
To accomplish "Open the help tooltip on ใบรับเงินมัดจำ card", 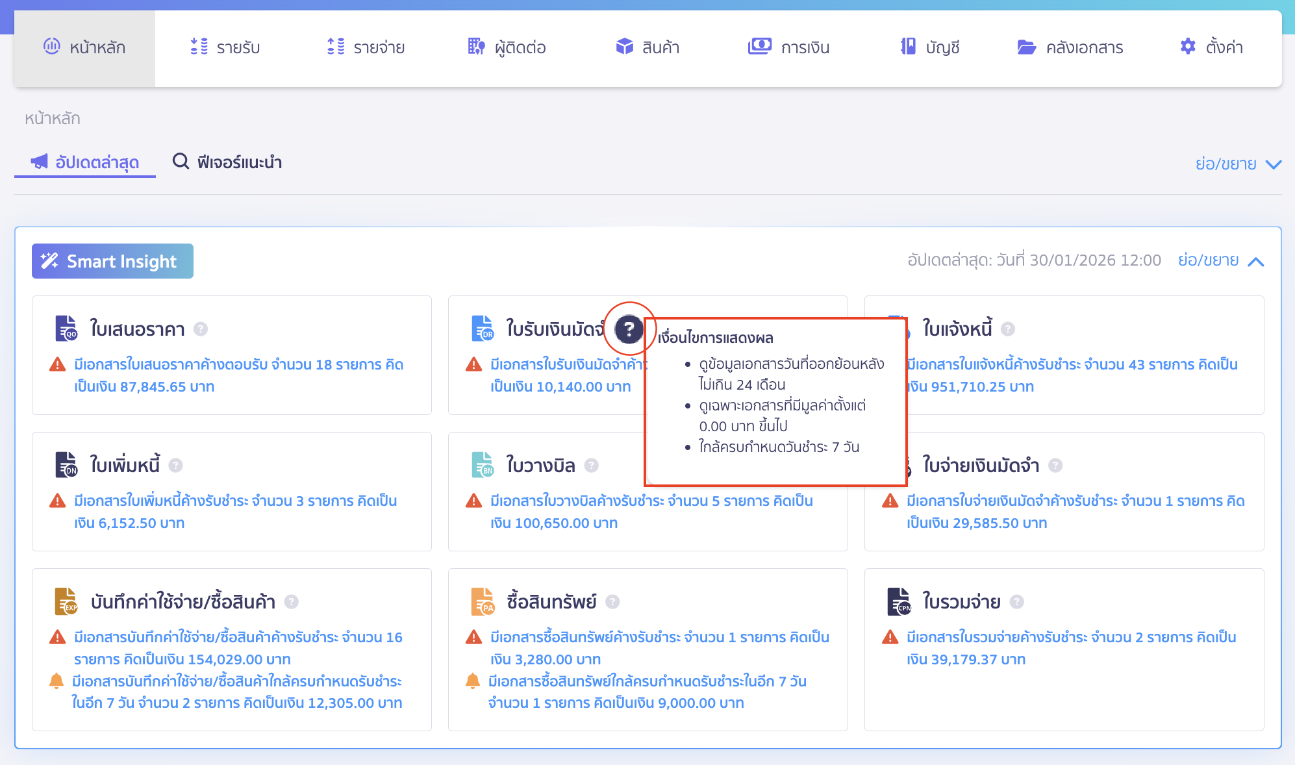I will (x=628, y=329).
